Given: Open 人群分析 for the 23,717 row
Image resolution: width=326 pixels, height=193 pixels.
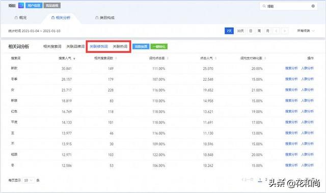Looking at the screenshot, I should pos(307,90).
